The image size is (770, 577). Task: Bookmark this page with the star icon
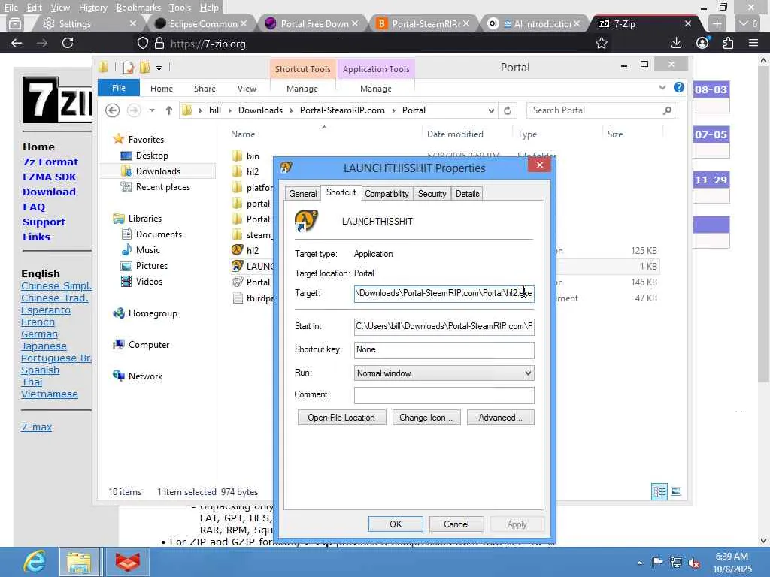coord(601,43)
